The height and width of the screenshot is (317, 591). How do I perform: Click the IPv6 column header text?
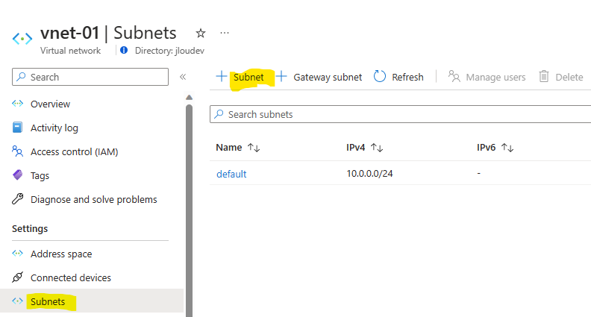tap(486, 148)
